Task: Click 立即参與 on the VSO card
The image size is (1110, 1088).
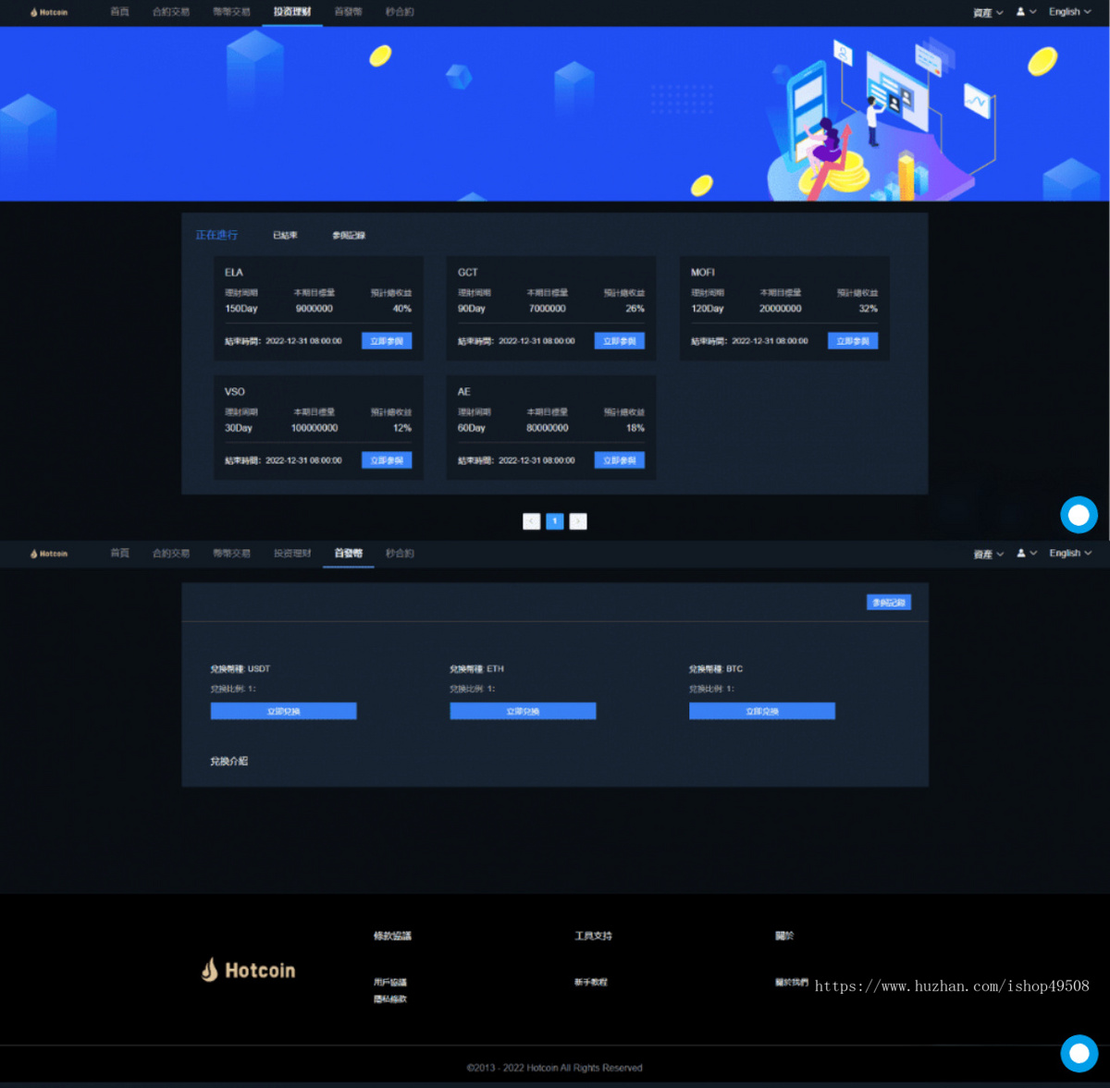Action: (x=387, y=460)
